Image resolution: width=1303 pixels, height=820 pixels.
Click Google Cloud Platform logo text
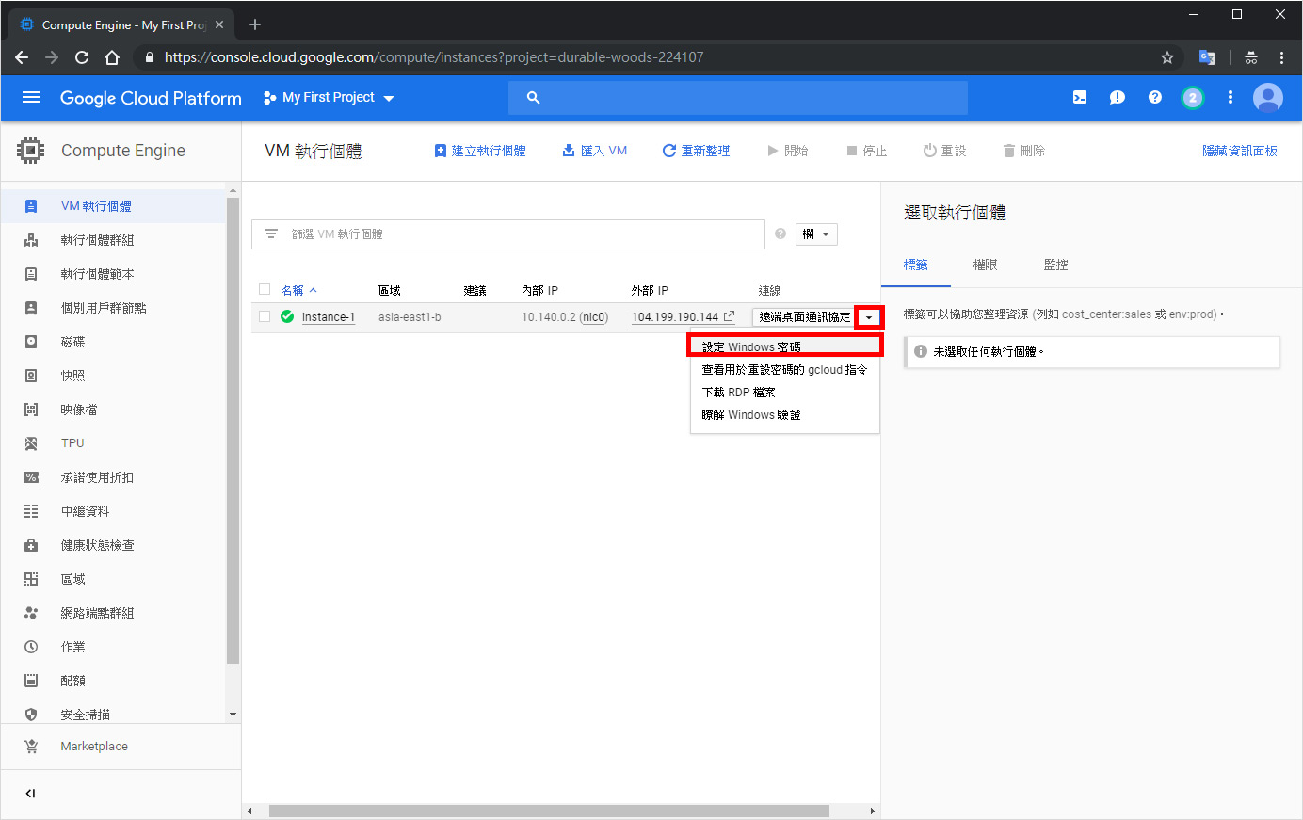(151, 98)
